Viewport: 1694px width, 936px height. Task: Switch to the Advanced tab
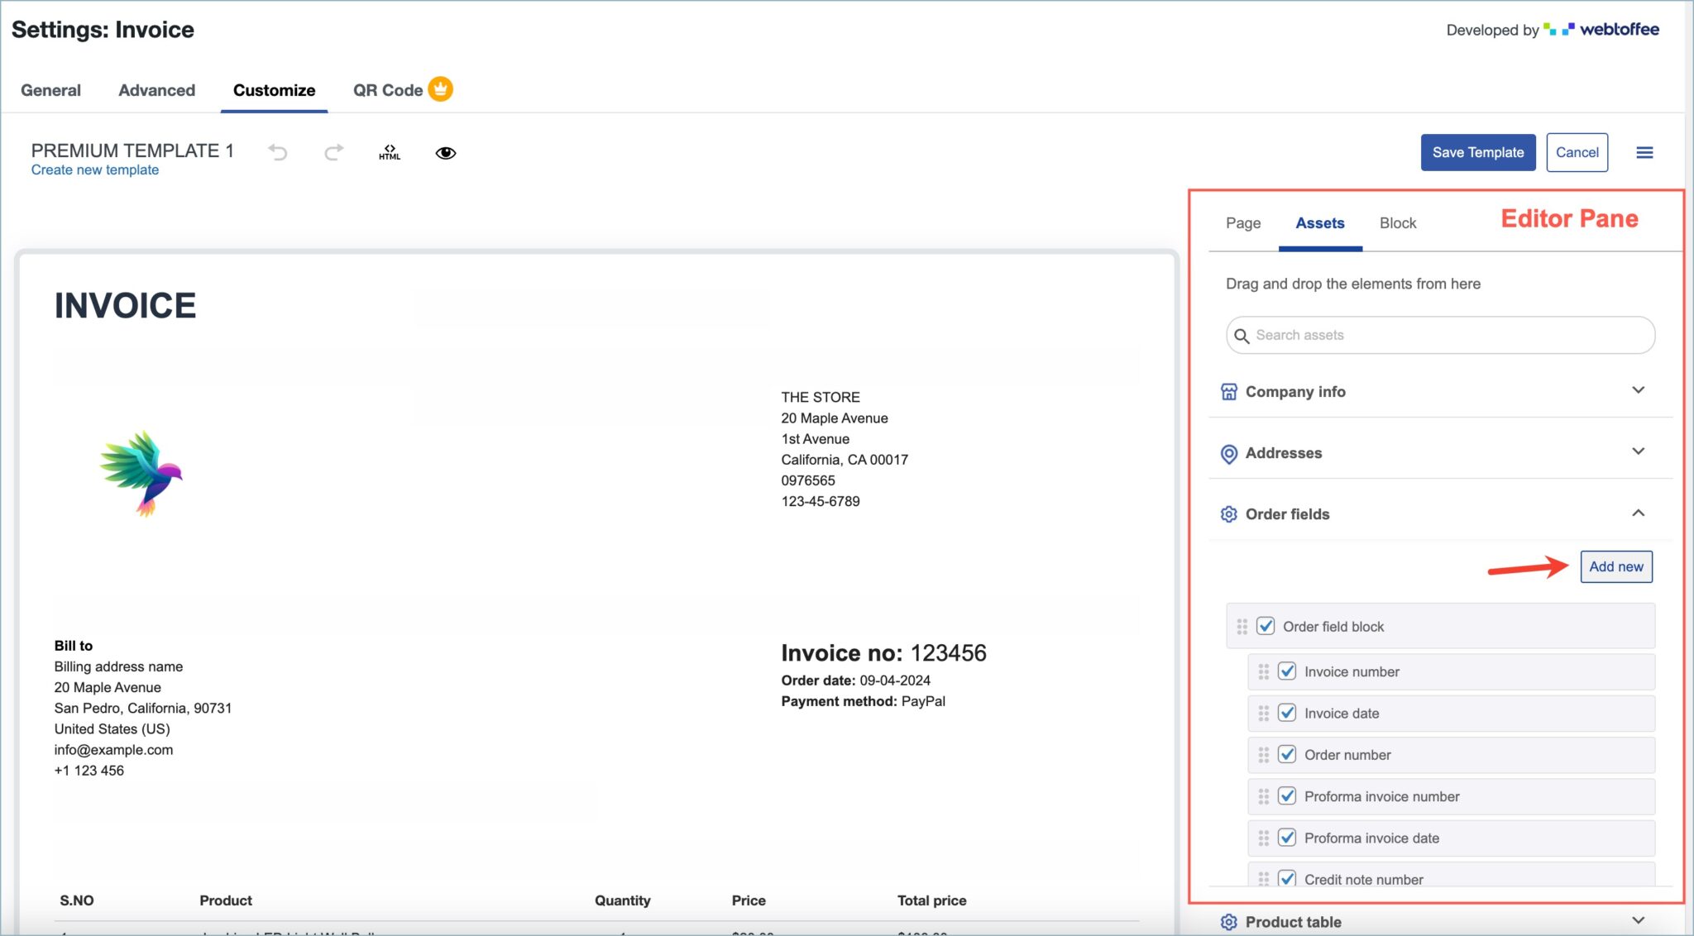(x=156, y=90)
